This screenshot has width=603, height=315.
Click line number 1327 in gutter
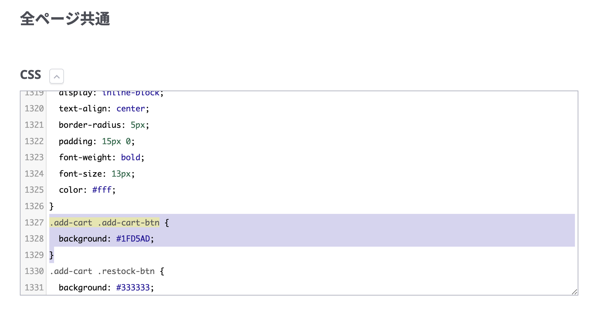[34, 223]
